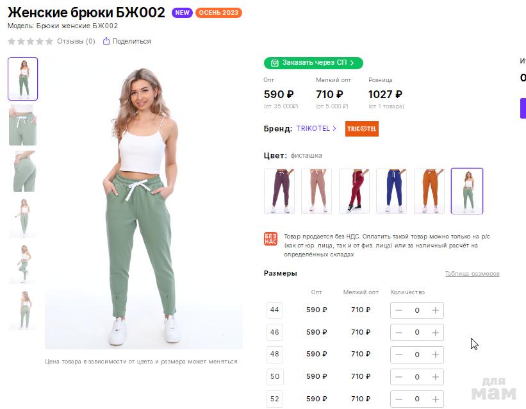
Task: Increase quantity for size 44
Action: click(436, 310)
